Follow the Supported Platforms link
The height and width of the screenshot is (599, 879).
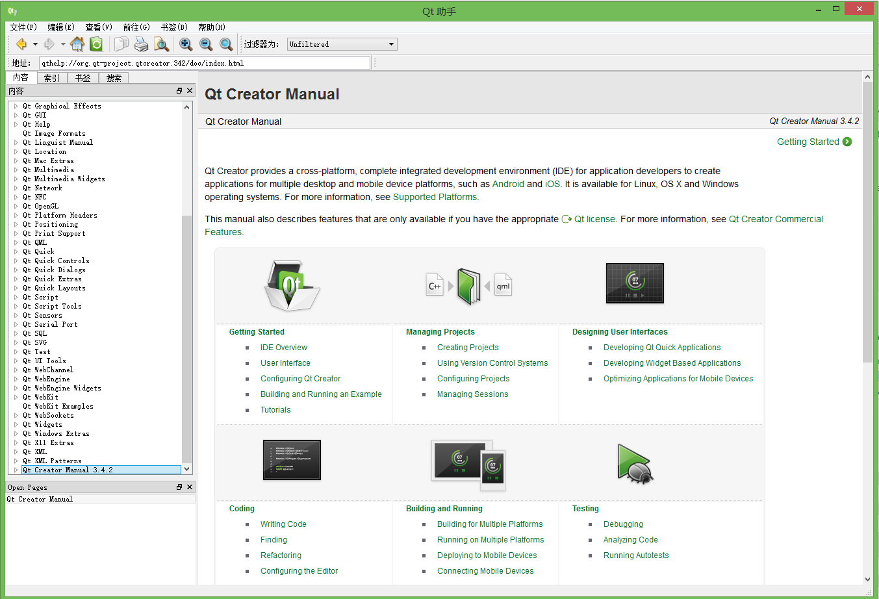(435, 197)
